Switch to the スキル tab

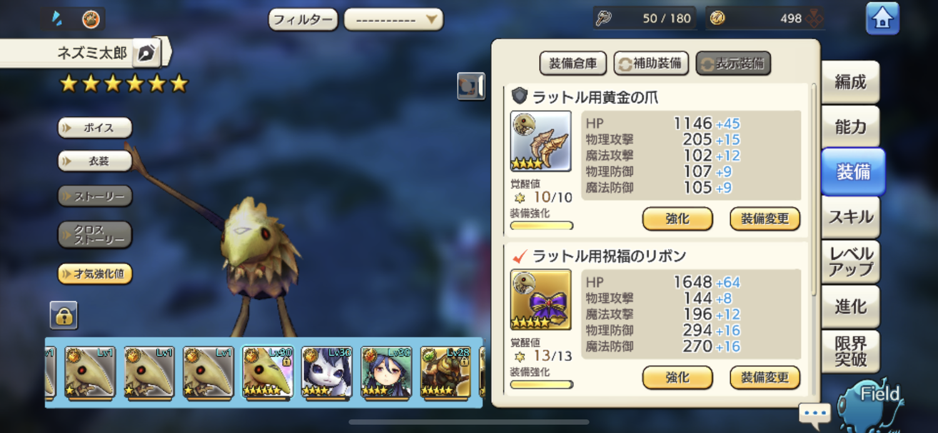[850, 217]
